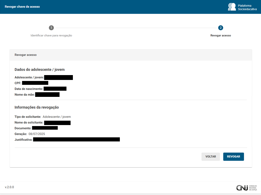This screenshot has width=261, height=195.
Task: Click the CPF field label
Action: [x=18, y=83]
